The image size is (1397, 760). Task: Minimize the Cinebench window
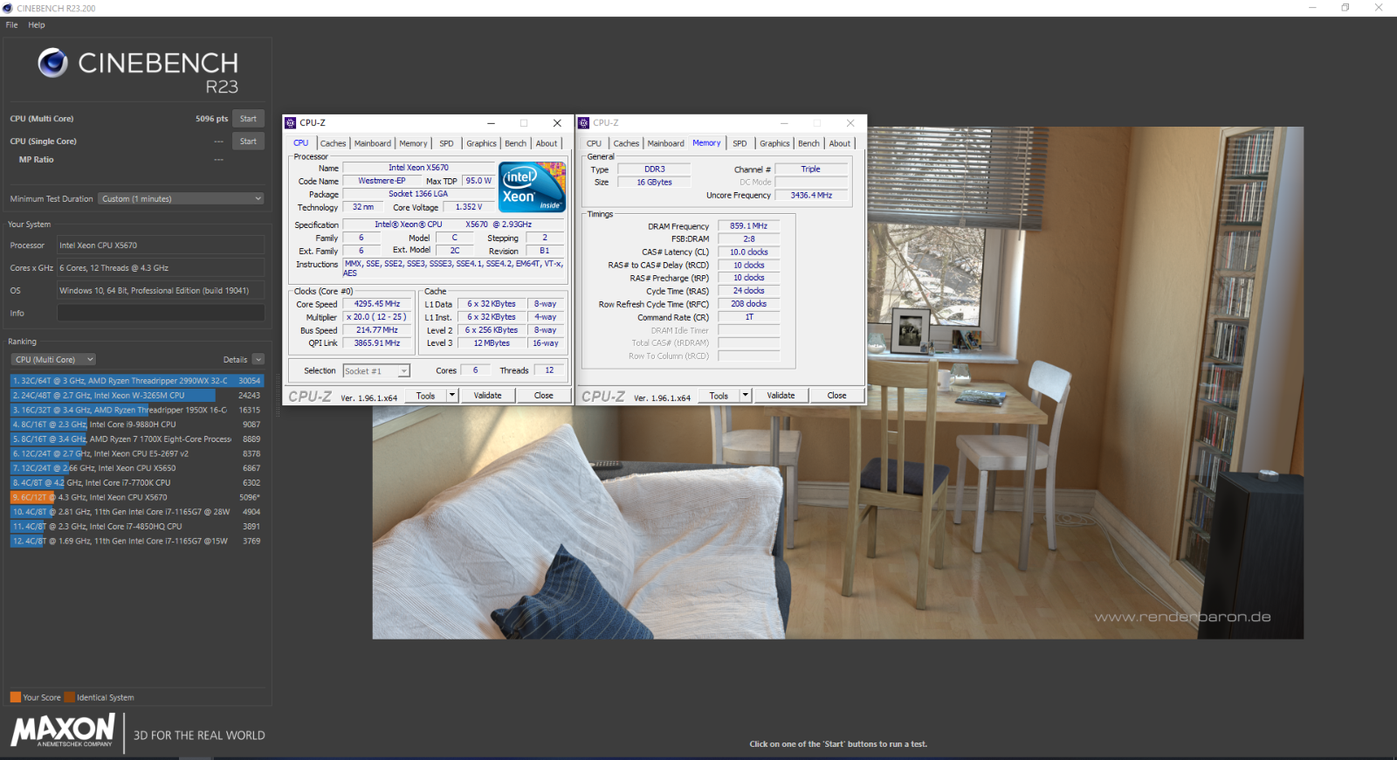click(x=1312, y=8)
